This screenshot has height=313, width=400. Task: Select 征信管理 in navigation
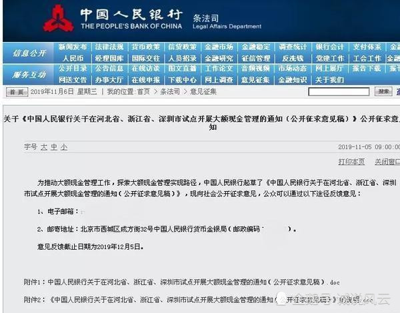256,59
